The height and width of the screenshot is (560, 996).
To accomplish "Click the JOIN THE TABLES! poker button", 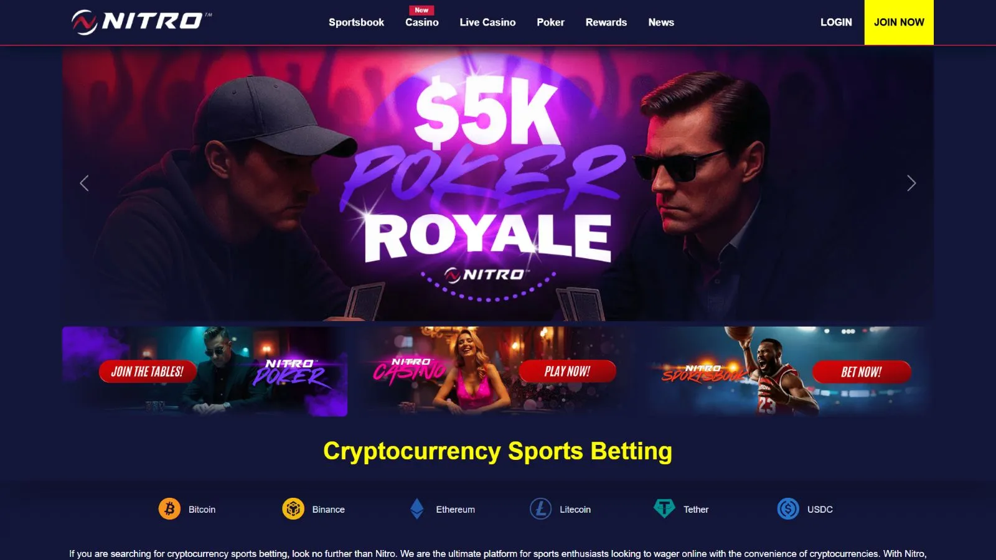I will (148, 371).
